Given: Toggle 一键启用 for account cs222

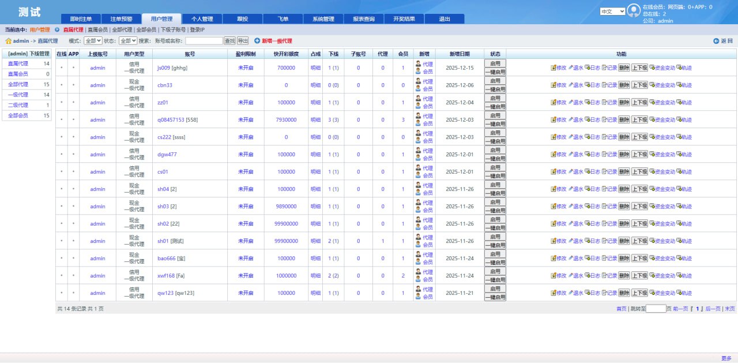Looking at the screenshot, I should point(495,141).
